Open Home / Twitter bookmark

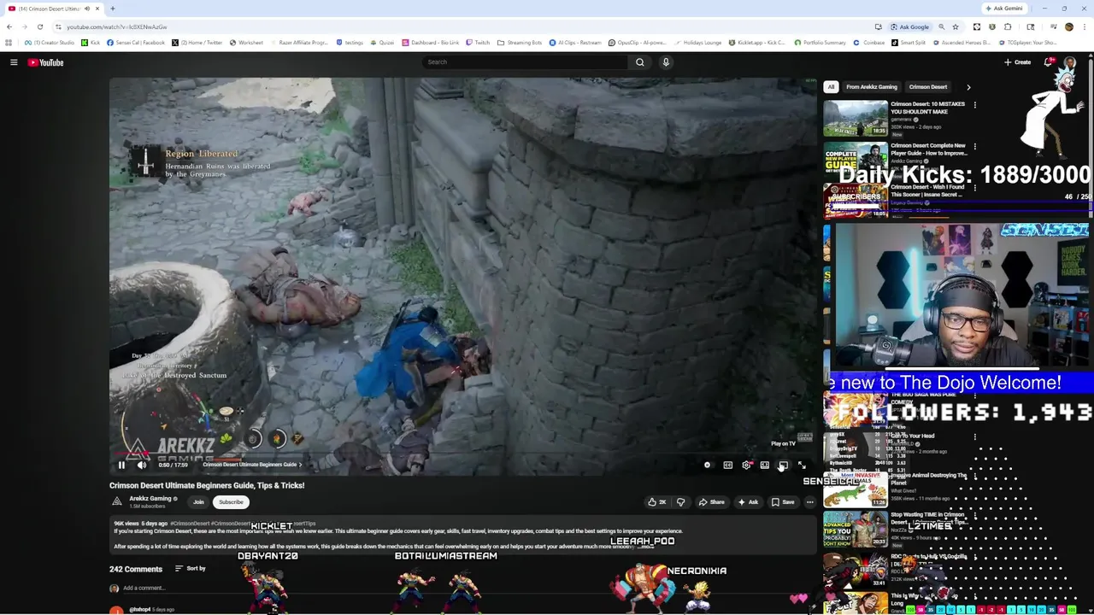[x=197, y=43]
